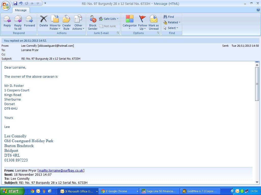Click the 'You replied on 26/11/2013' info bar
Image resolution: width=261 pixels, height=195 pixels.
point(130,41)
